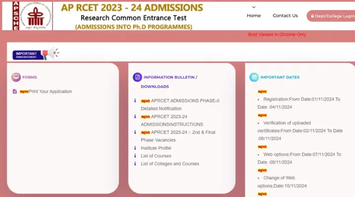Image resolution: width=355 pixels, height=197 pixels.
Task: Open the Institute Profile link
Action: coord(156,148)
